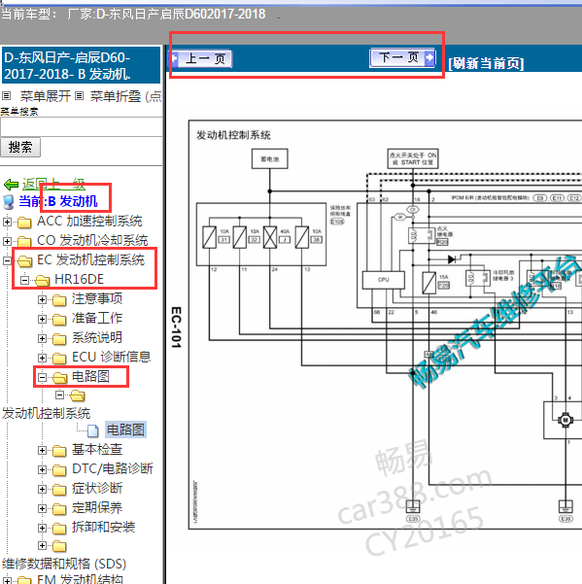Select 定期保养 tree label
This screenshot has height=584, width=582.
click(97, 507)
